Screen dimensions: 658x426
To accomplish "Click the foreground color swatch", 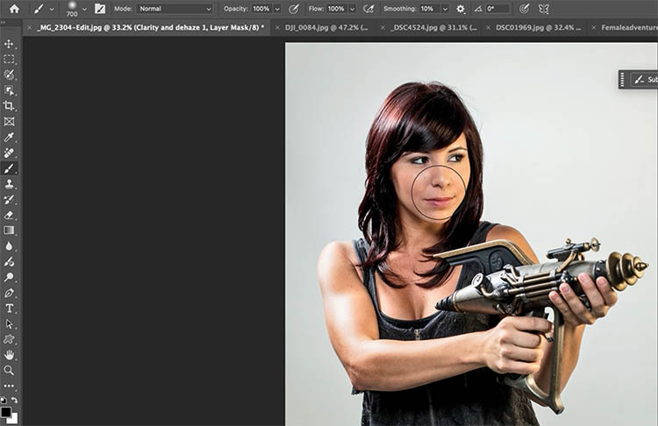I will 6,410.
